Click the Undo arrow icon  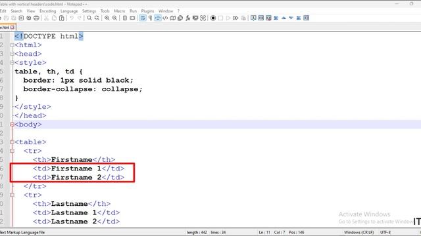tap(72, 18)
